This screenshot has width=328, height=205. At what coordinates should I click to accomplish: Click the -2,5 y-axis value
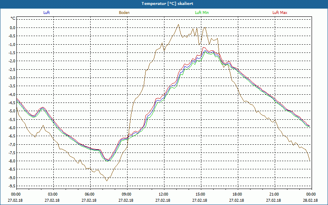tap(12, 69)
